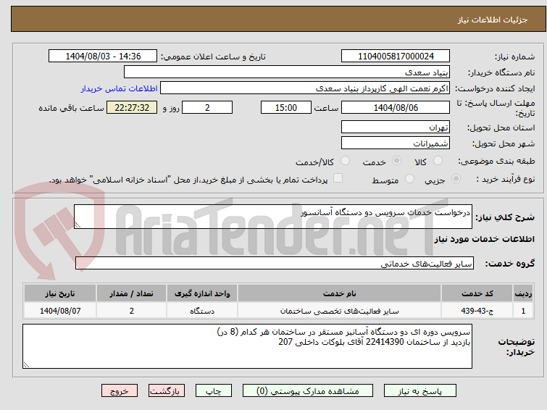Viewport: 547px width, 410px height.
Task: Click the ردیف column header
Action: coord(523,293)
